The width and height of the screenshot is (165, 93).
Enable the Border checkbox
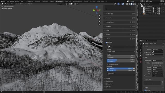coord(106,87)
